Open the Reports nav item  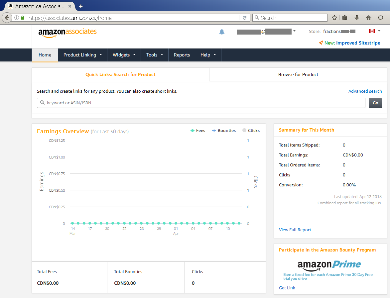pyautogui.click(x=182, y=55)
